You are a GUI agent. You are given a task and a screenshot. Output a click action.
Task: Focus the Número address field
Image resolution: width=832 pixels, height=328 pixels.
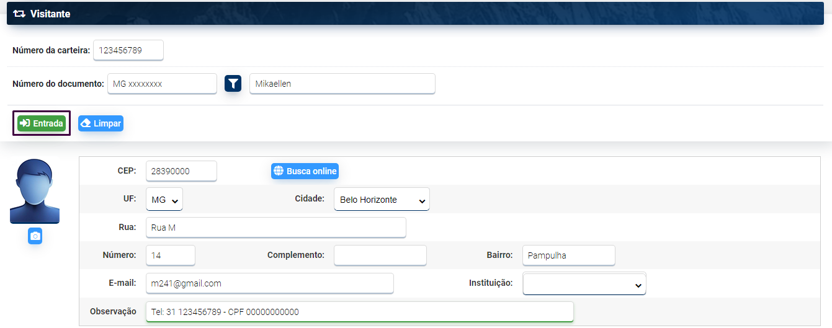(170, 255)
